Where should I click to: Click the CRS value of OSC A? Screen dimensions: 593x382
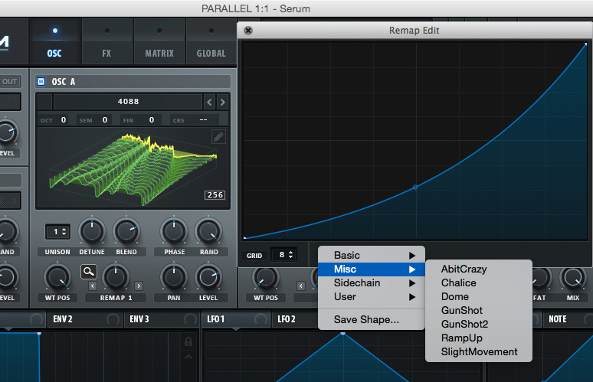[204, 119]
